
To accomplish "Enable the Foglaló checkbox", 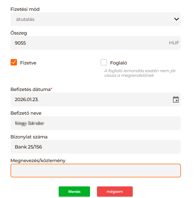I will click(x=104, y=62).
